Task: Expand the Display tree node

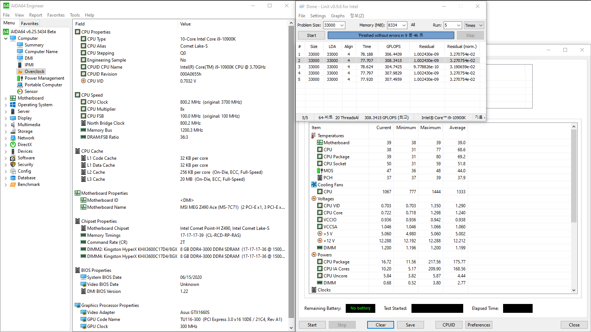Action: [6, 118]
